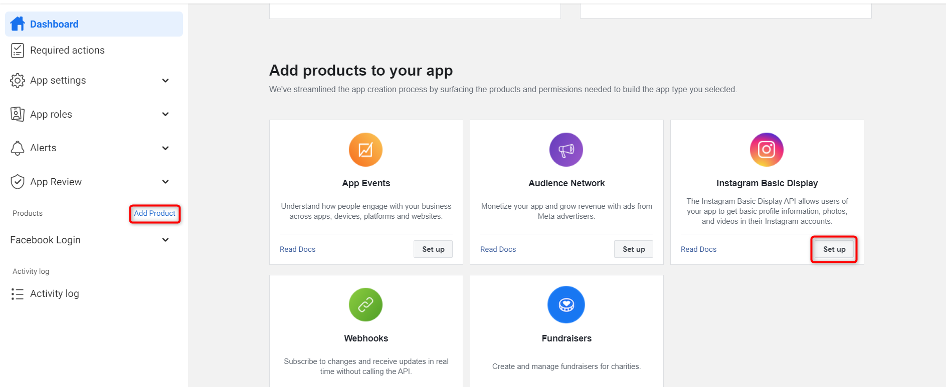
Task: Click the orange App Events icon
Action: [x=365, y=150]
